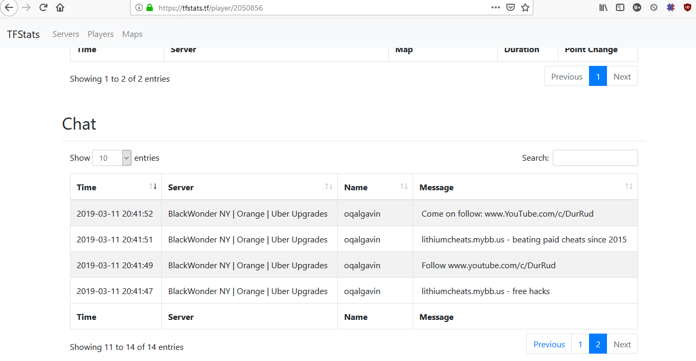Bookmark this page with star icon
The height and width of the screenshot is (361, 696).
pyautogui.click(x=525, y=7)
